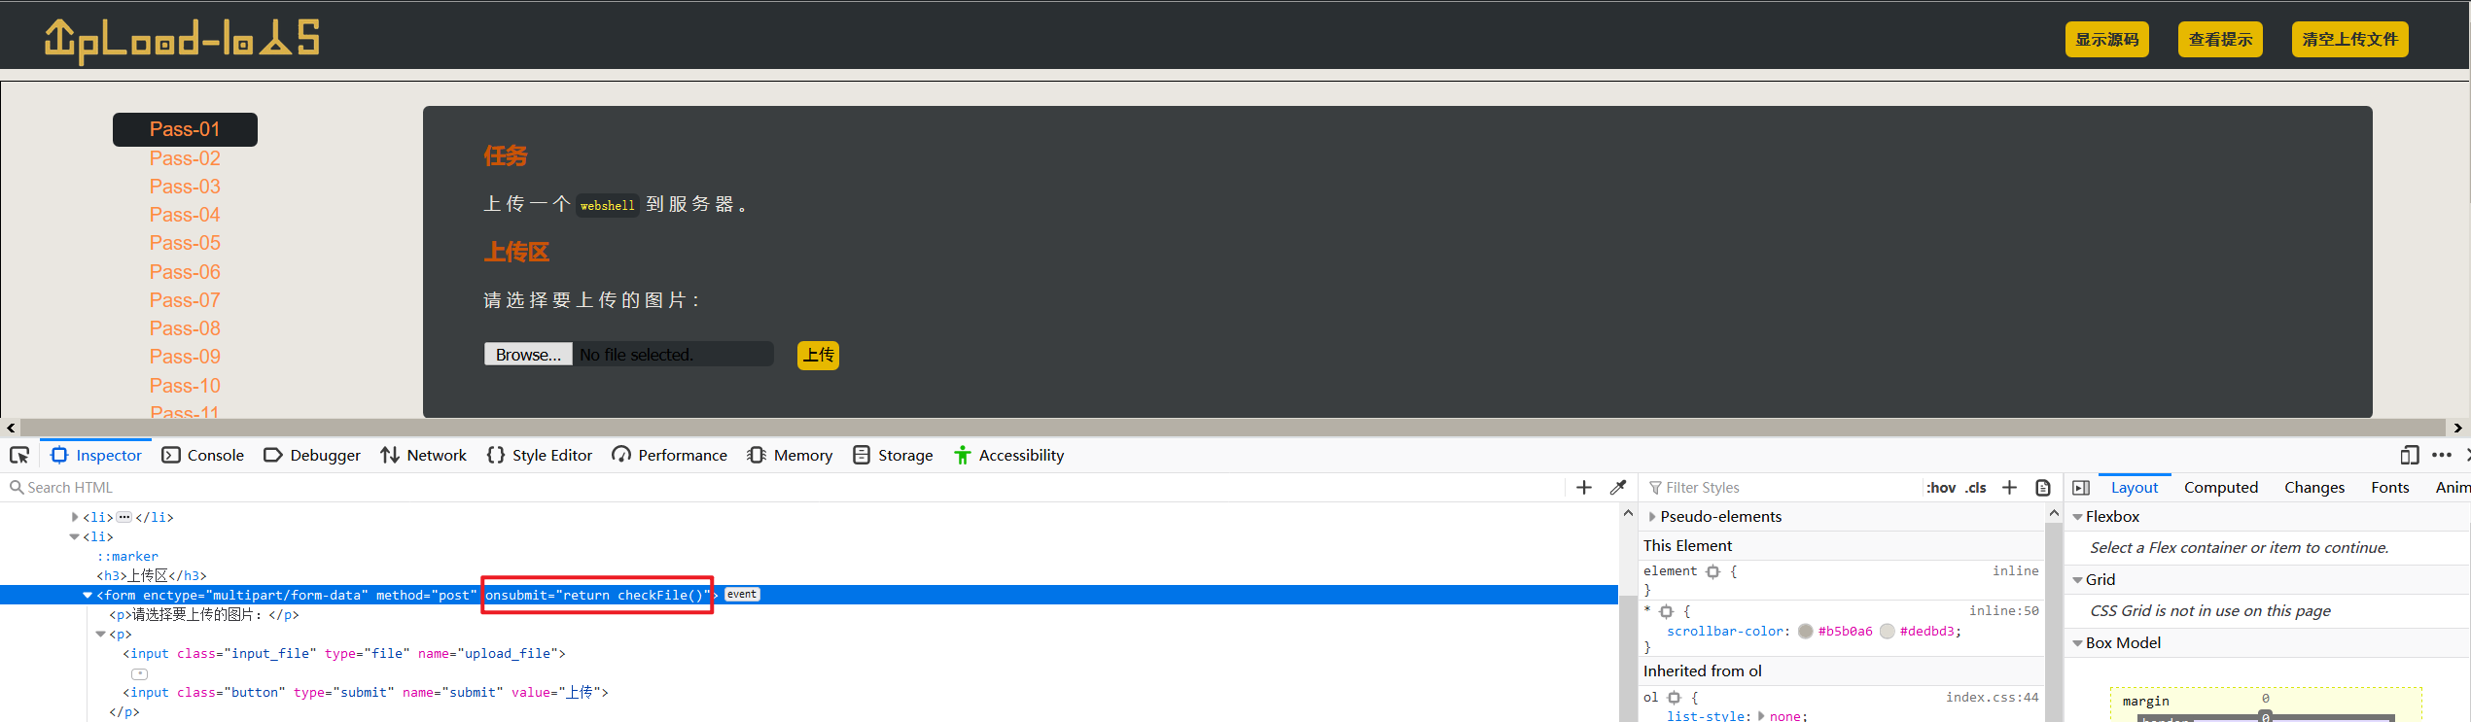Collapse the p node containing inputs
This screenshot has width=2471, height=722.
[x=101, y=634]
